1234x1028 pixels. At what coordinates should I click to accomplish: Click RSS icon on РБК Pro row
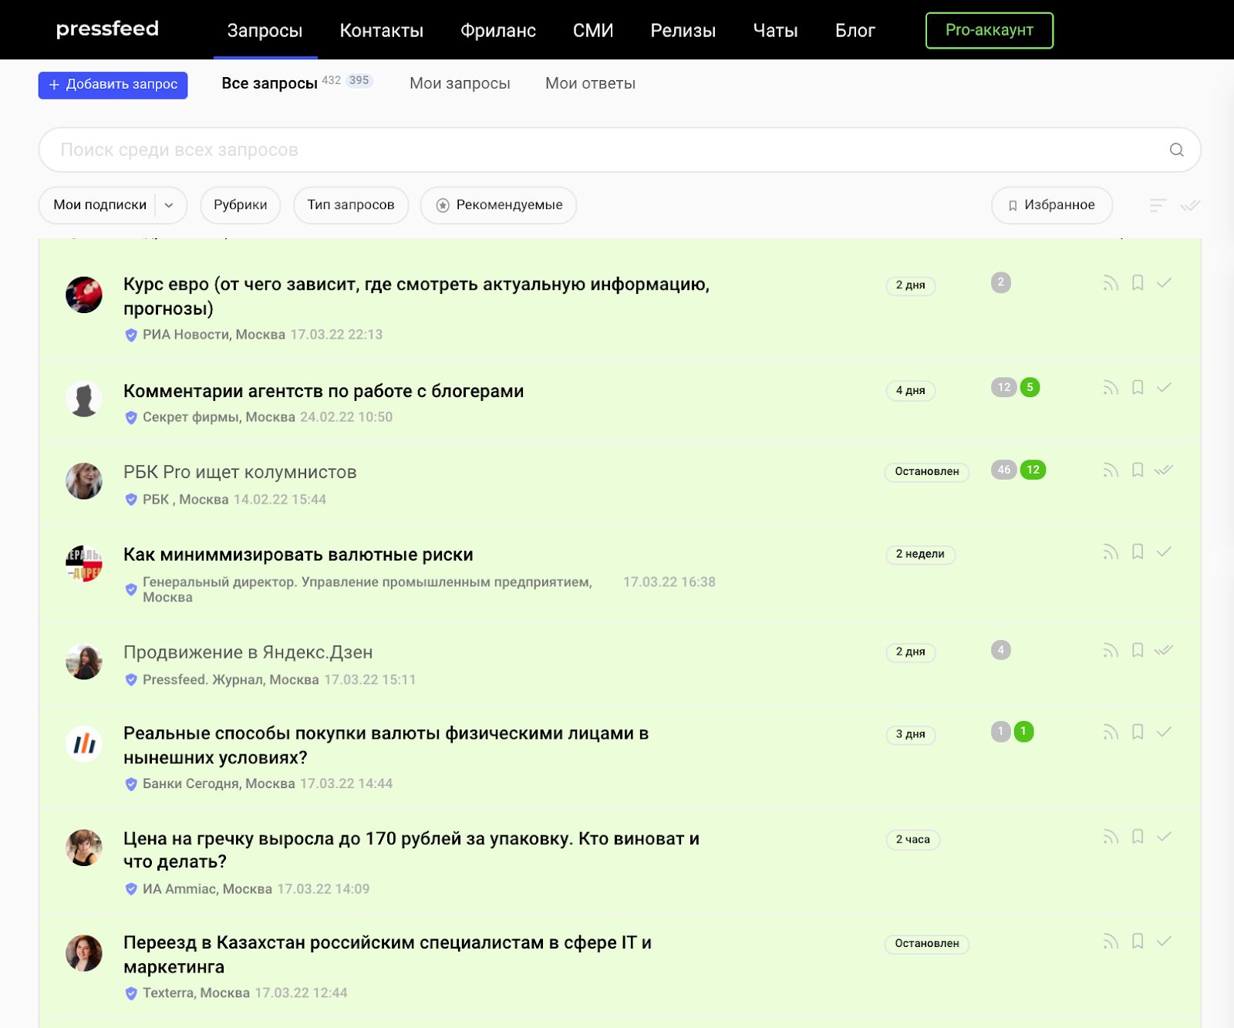coord(1111,470)
